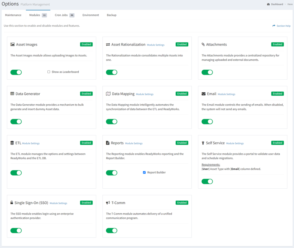
Task: Toggle off the T-Comm module
Action: coord(112,231)
